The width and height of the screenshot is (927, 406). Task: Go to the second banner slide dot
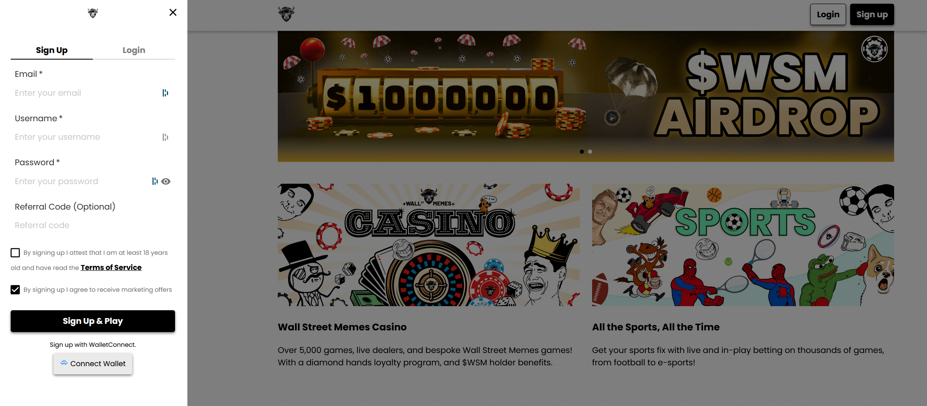click(x=590, y=152)
